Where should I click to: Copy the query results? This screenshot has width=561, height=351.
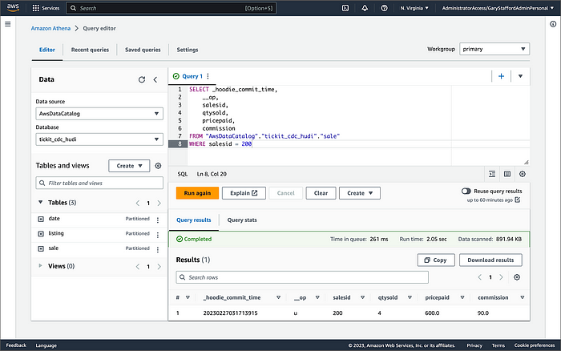pos(436,260)
